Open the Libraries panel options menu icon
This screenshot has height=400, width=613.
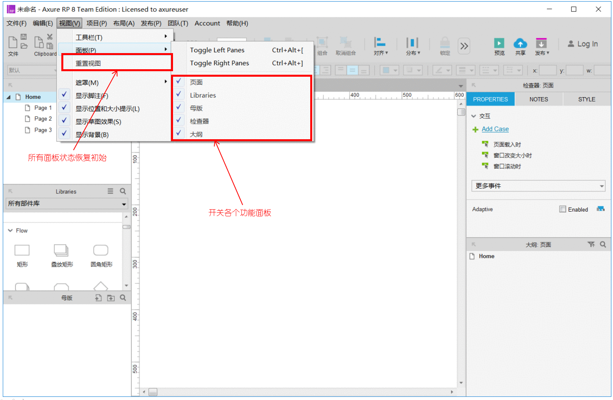(x=110, y=191)
